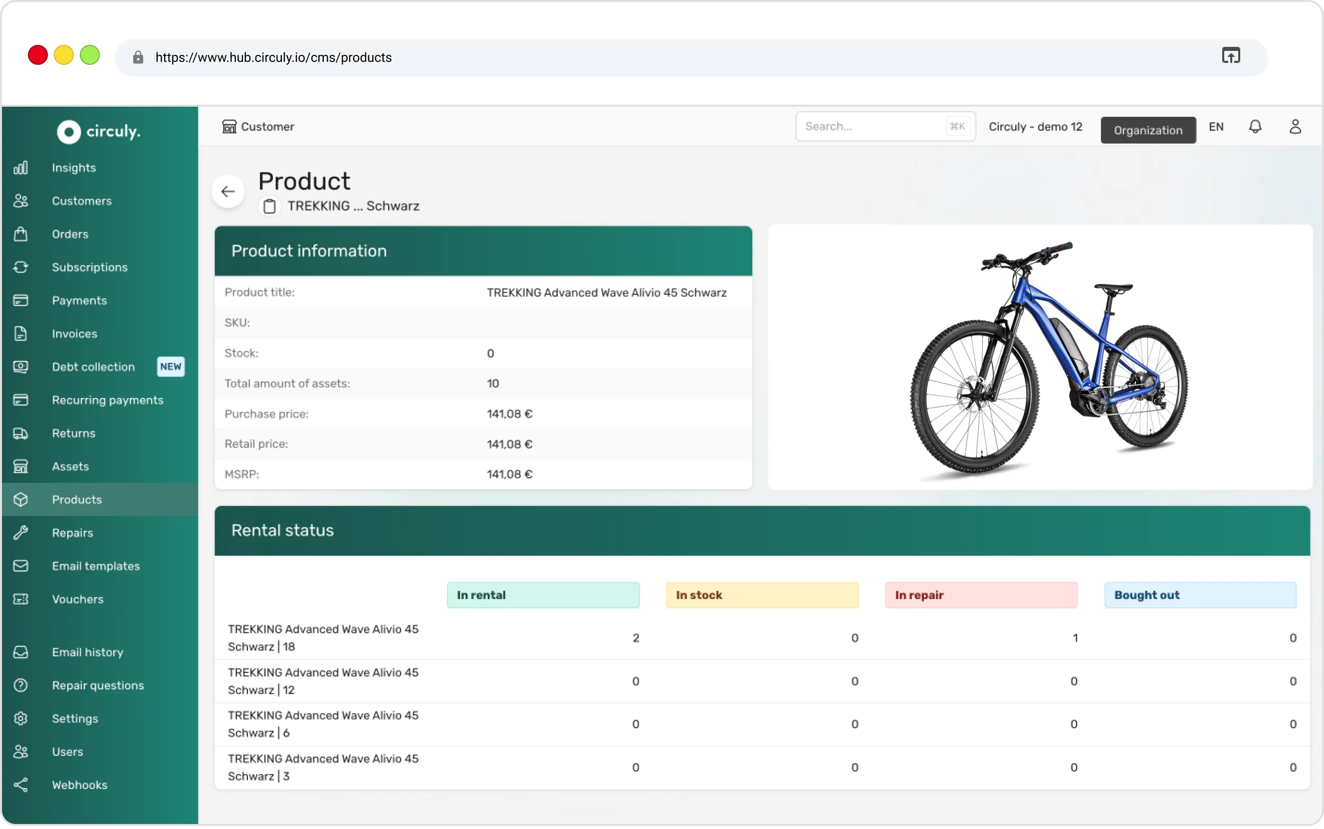
Task: Go to Subscriptions page
Action: click(90, 267)
